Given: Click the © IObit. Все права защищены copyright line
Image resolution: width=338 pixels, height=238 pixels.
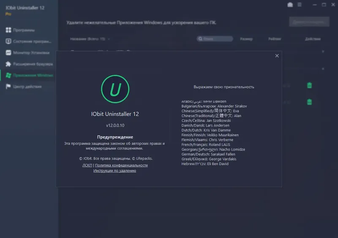Looking at the screenshot, I should (x=116, y=159).
